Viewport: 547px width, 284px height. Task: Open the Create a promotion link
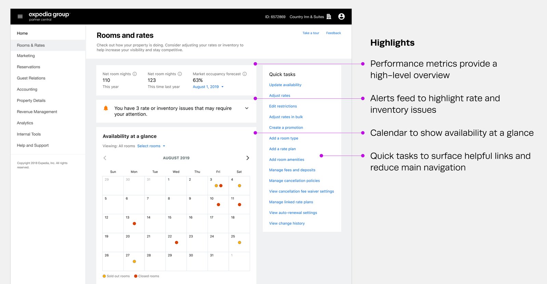point(286,127)
